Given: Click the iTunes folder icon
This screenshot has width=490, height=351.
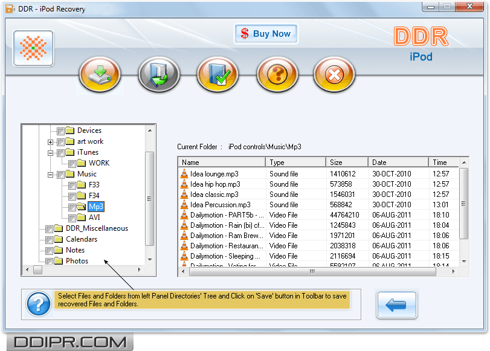Looking at the screenshot, I should point(70,152).
